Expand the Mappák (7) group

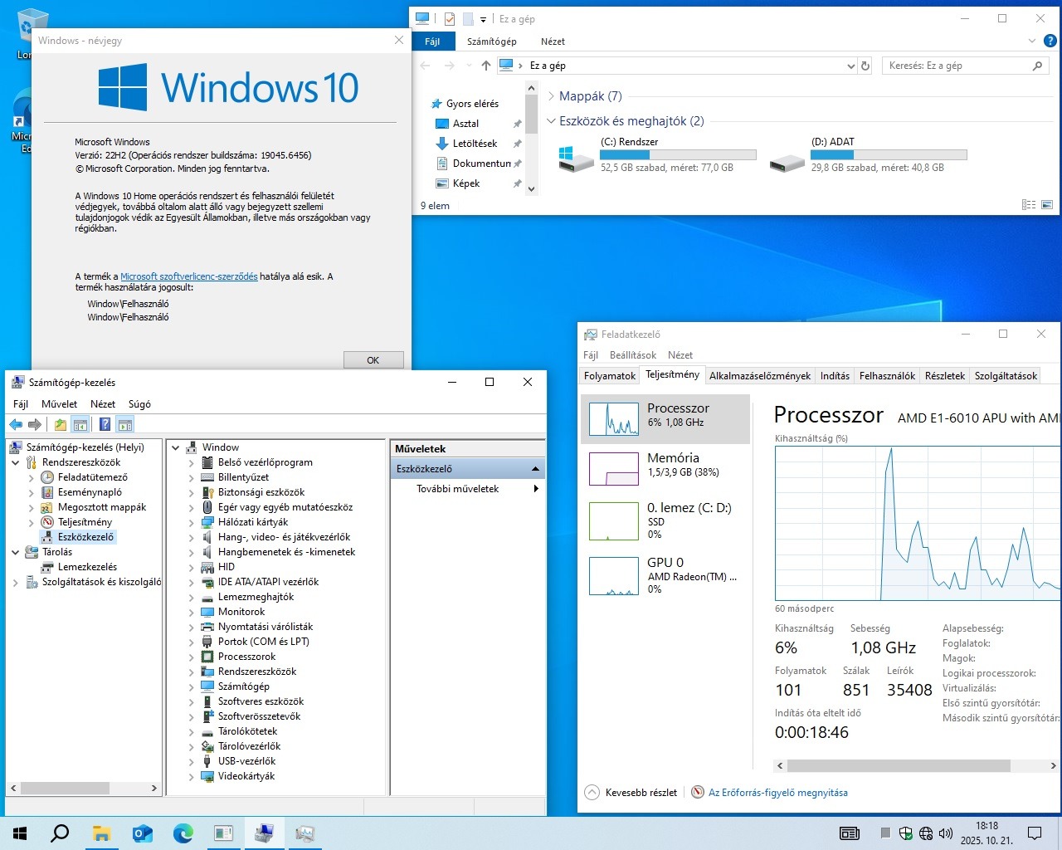[x=551, y=96]
